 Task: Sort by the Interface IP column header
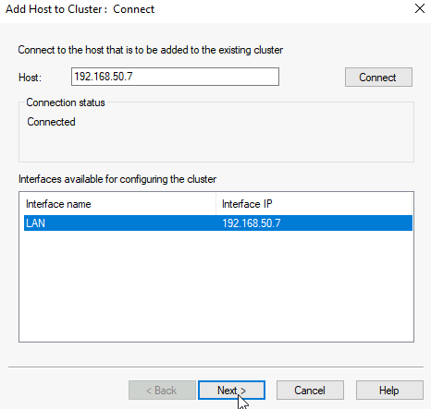pyautogui.click(x=314, y=204)
